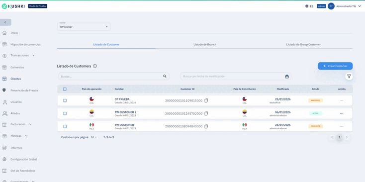Image resolution: width=365 pixels, height=182 pixels.
Task: Click the search magnifier icon
Action: click(165, 76)
